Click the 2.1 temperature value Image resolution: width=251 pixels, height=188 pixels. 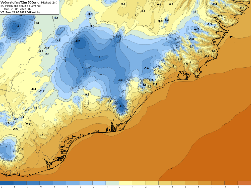[x=175, y=66]
